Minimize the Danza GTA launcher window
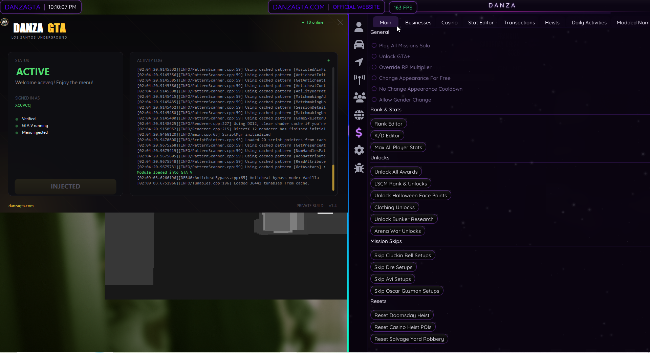Screen dimensions: 650x353 331,22
